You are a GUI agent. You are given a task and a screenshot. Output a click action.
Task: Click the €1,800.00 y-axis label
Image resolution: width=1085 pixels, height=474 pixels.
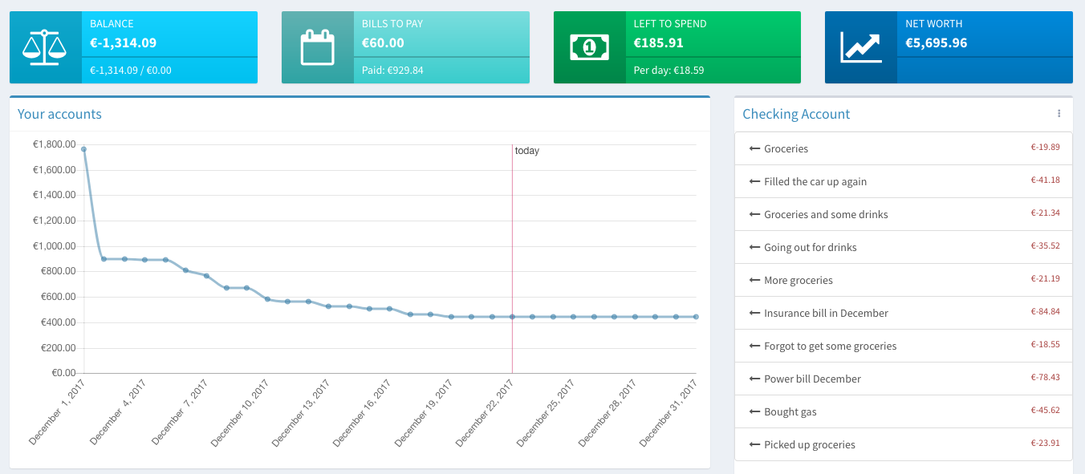coord(54,144)
